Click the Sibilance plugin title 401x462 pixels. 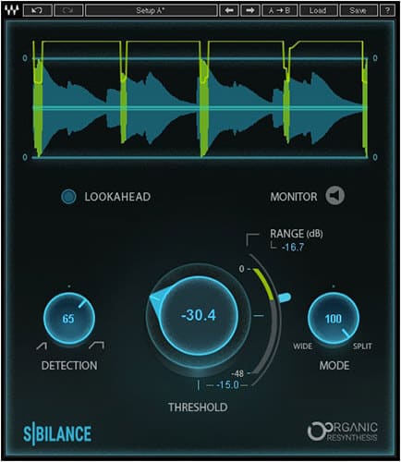point(57,433)
